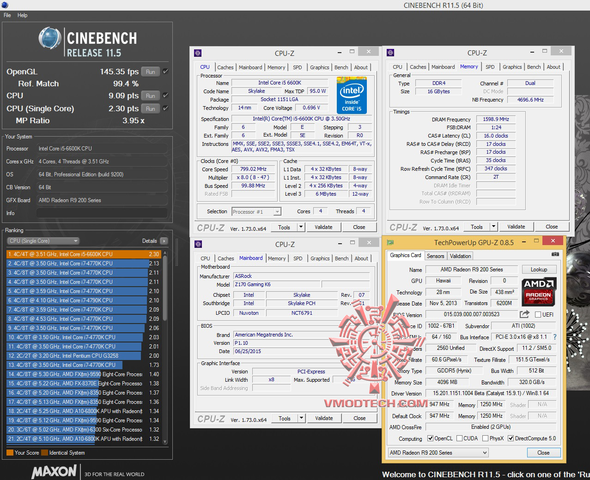The height and width of the screenshot is (480, 590).
Task: Click the ASRock manufacturer field
Action: pyautogui.click(x=301, y=276)
